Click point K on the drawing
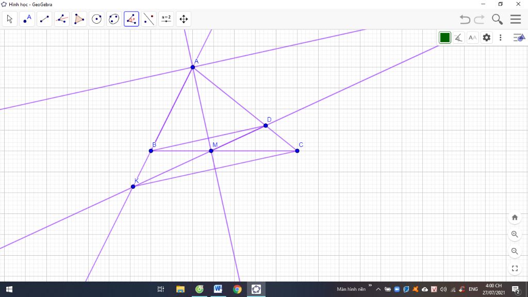Viewport: 528px width, 297px height. pyautogui.click(x=133, y=187)
